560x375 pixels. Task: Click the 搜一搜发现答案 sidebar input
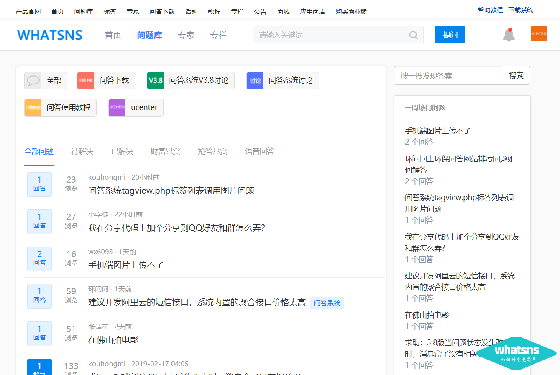(x=448, y=76)
